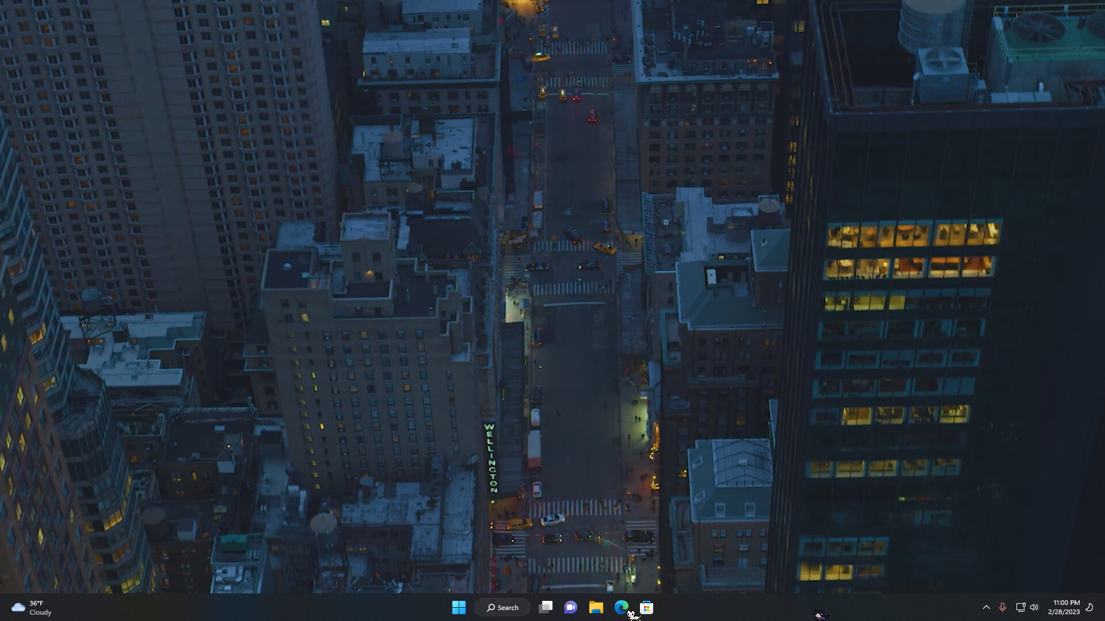Image resolution: width=1105 pixels, height=621 pixels.
Task: Click the do not disturb moon icon
Action: point(1089,607)
